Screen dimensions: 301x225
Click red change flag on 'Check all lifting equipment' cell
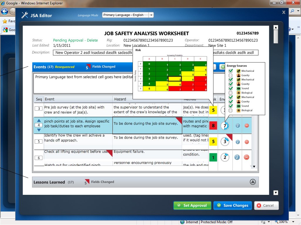click(x=110, y=153)
